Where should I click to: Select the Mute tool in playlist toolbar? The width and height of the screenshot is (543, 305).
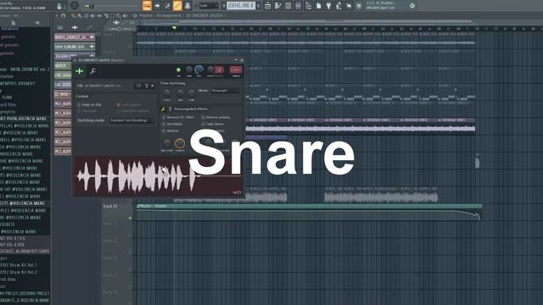[x=92, y=15]
